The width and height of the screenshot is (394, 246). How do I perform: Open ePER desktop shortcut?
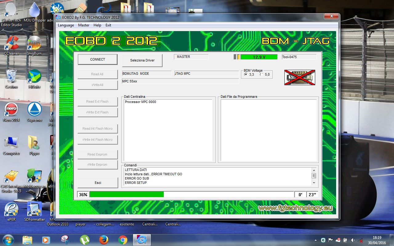pyautogui.click(x=11, y=212)
